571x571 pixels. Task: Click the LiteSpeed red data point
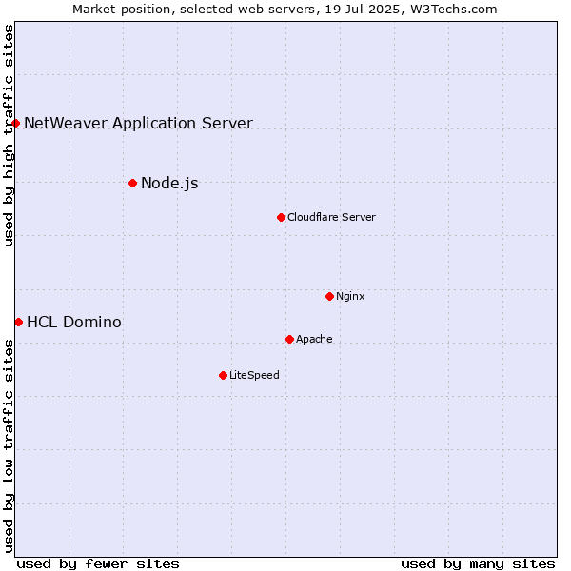[224, 376]
